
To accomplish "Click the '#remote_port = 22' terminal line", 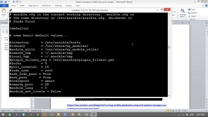I will (29, 84).
